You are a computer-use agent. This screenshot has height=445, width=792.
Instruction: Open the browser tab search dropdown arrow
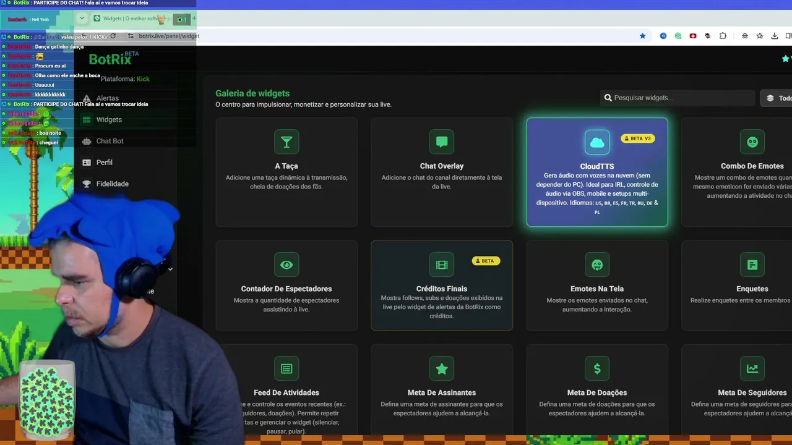point(82,19)
